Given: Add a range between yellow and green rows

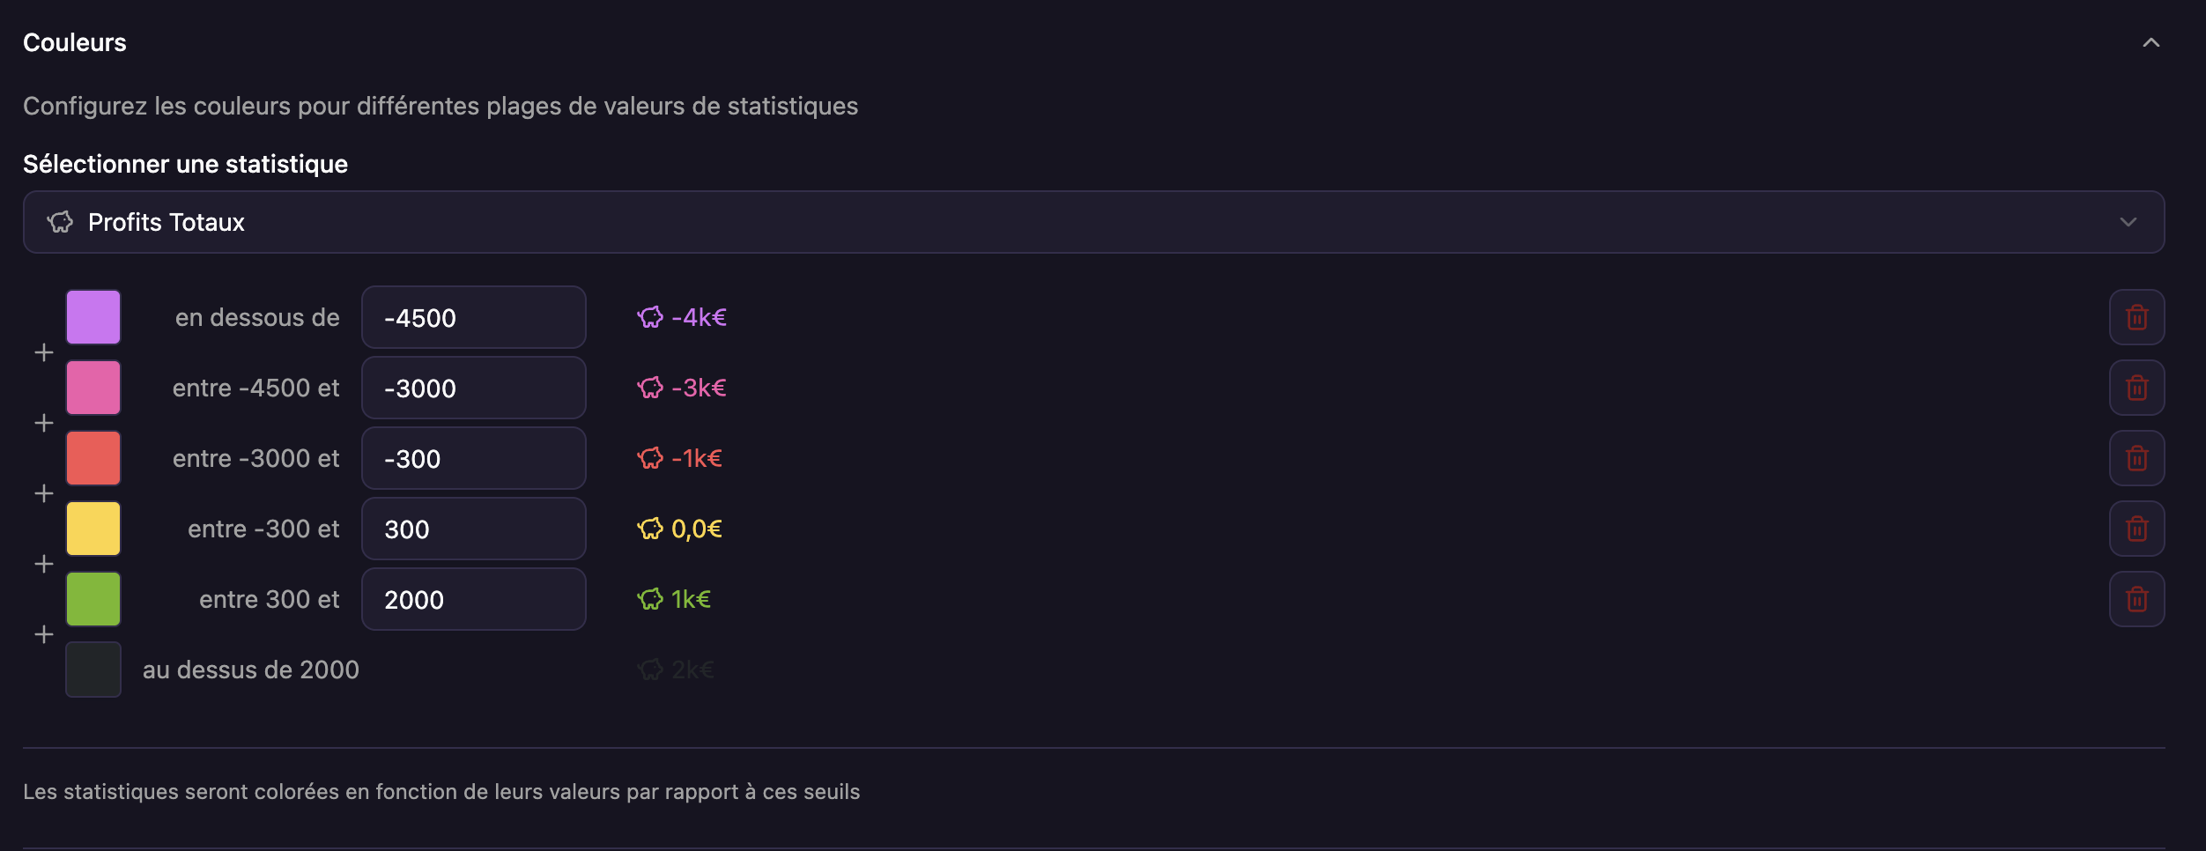Looking at the screenshot, I should 44,564.
